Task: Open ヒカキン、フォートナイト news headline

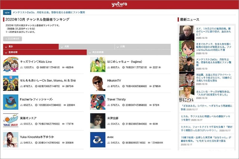Action: pyautogui.click(x=207, y=128)
